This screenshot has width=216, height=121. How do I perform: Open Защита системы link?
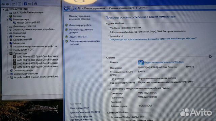click(x=78, y=37)
